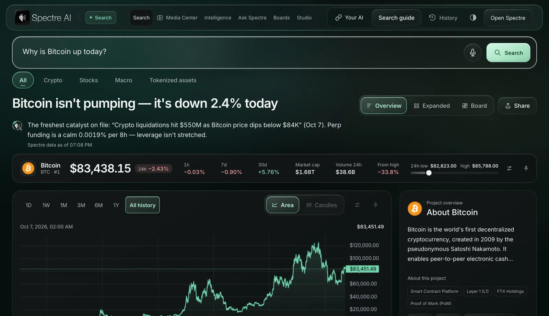This screenshot has width=549, height=316.
Task: Select the All filter tab
Action: point(23,80)
